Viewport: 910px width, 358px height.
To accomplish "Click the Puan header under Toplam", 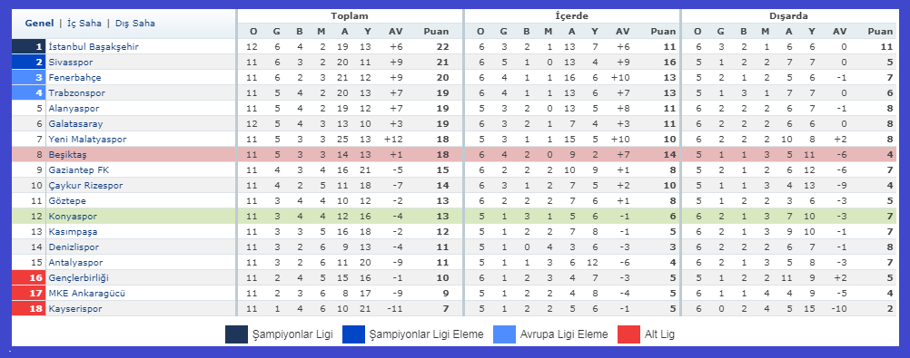I will [437, 32].
